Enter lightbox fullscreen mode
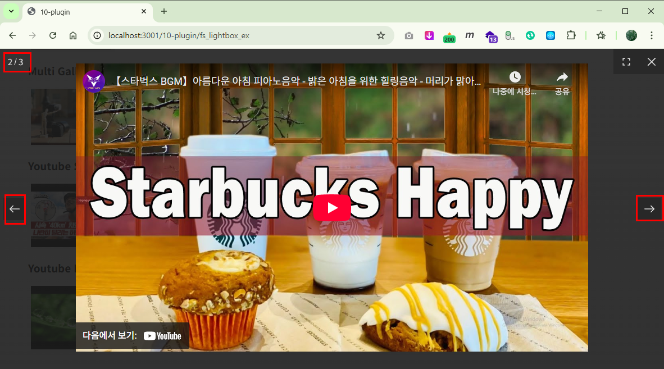The image size is (664, 369). pyautogui.click(x=626, y=62)
